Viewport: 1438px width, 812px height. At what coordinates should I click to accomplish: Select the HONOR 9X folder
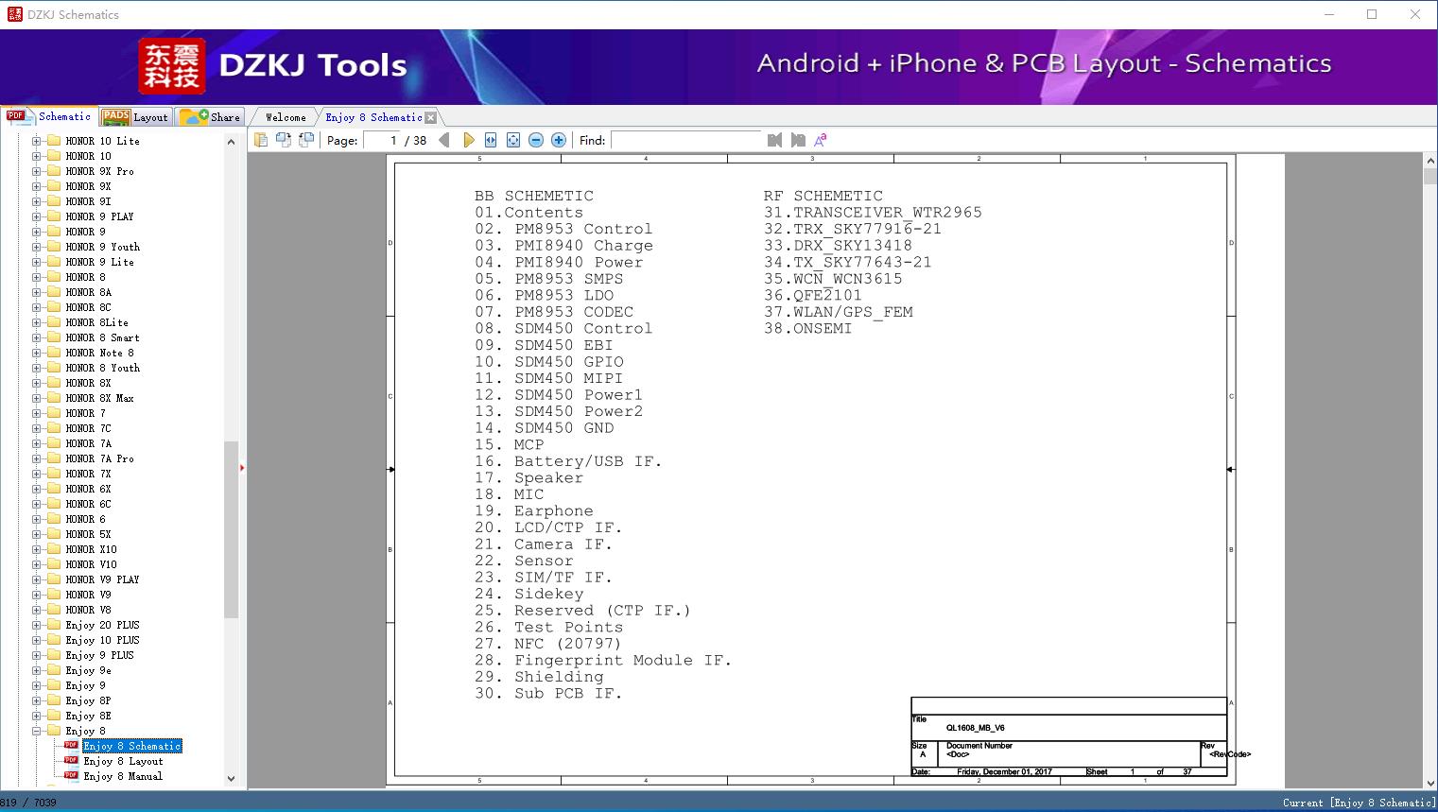click(88, 186)
